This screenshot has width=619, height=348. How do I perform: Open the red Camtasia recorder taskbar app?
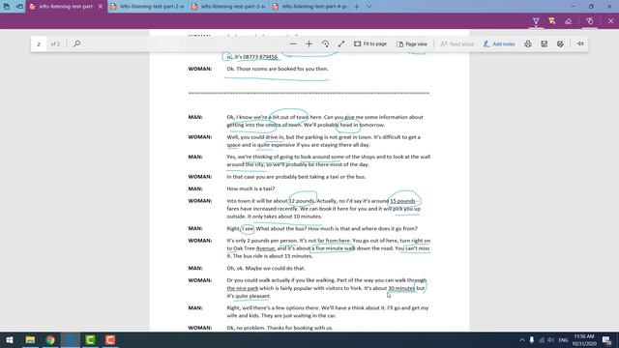(x=110, y=339)
